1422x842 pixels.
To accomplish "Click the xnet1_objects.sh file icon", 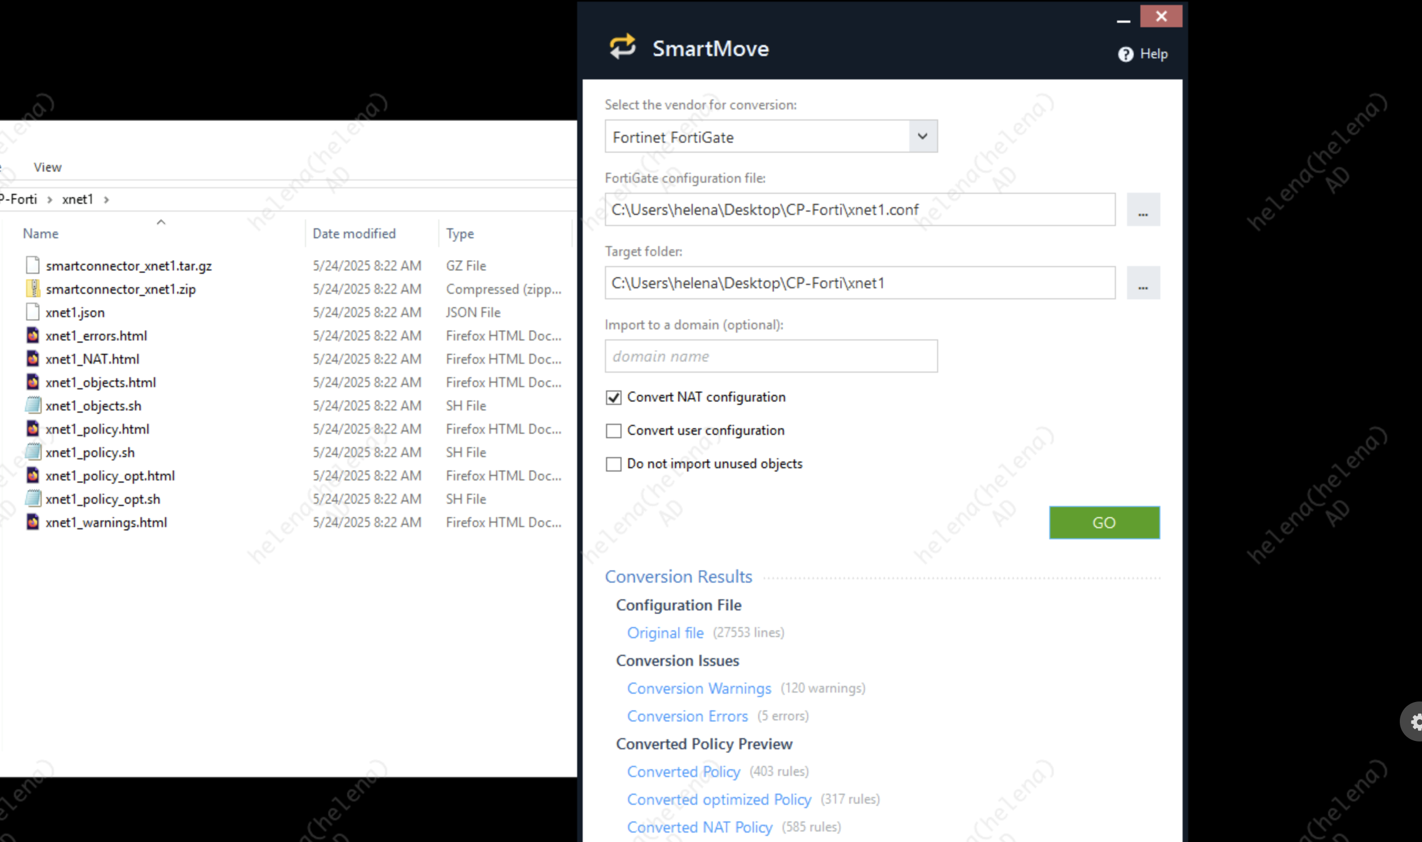I will click(x=33, y=405).
